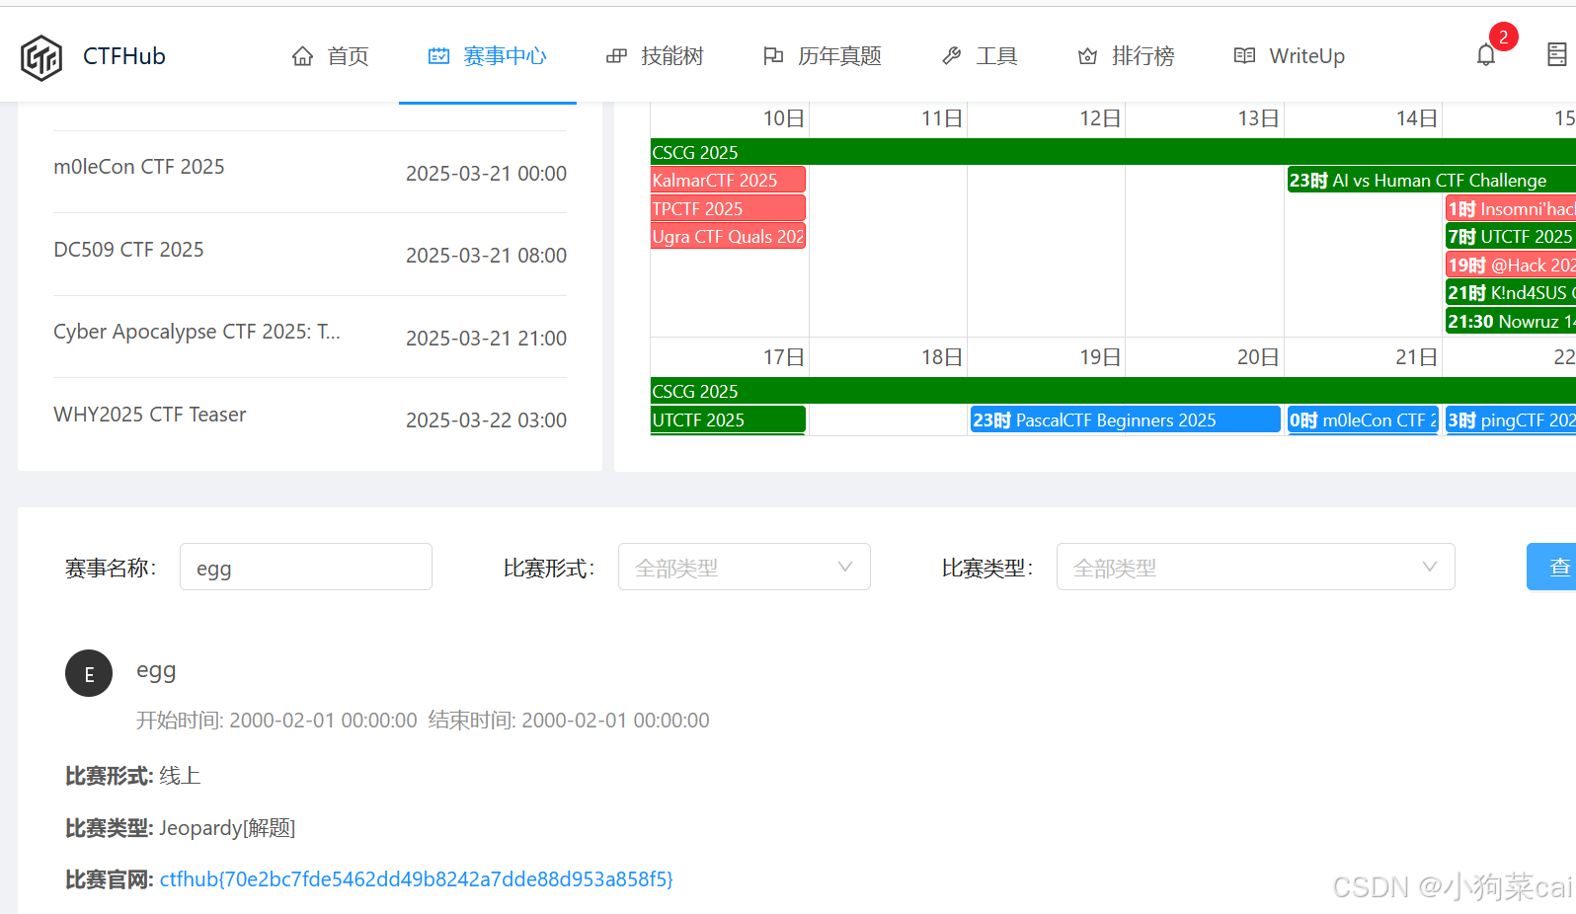
Task: Click the E avatar of egg event
Action: click(89, 673)
